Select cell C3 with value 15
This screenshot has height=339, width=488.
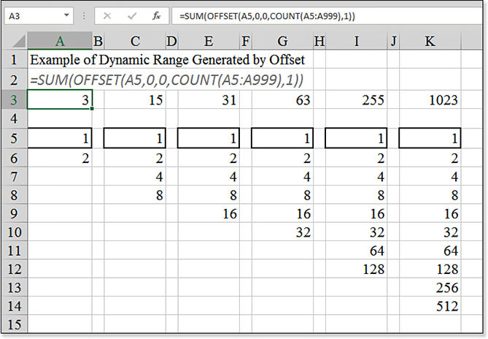135,99
